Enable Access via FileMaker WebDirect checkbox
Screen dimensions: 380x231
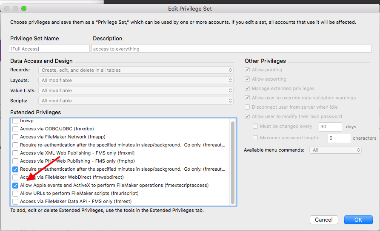(15, 177)
